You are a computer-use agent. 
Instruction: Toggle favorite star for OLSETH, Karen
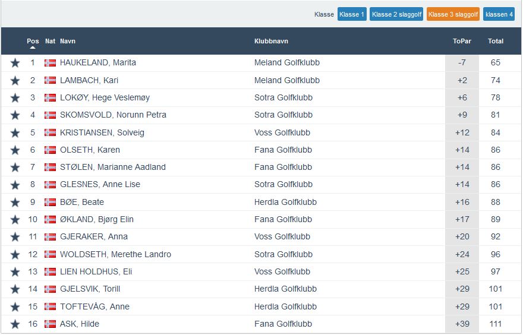pos(15,150)
